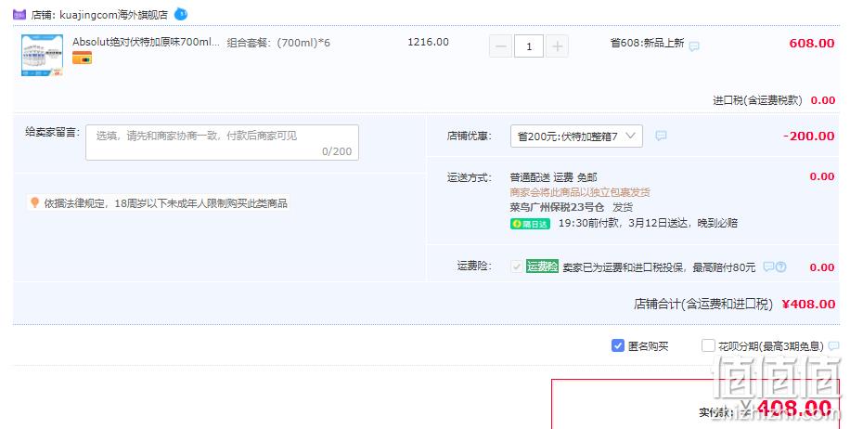Click the 依据法律规定 18周岁 legal notice text

point(166,203)
